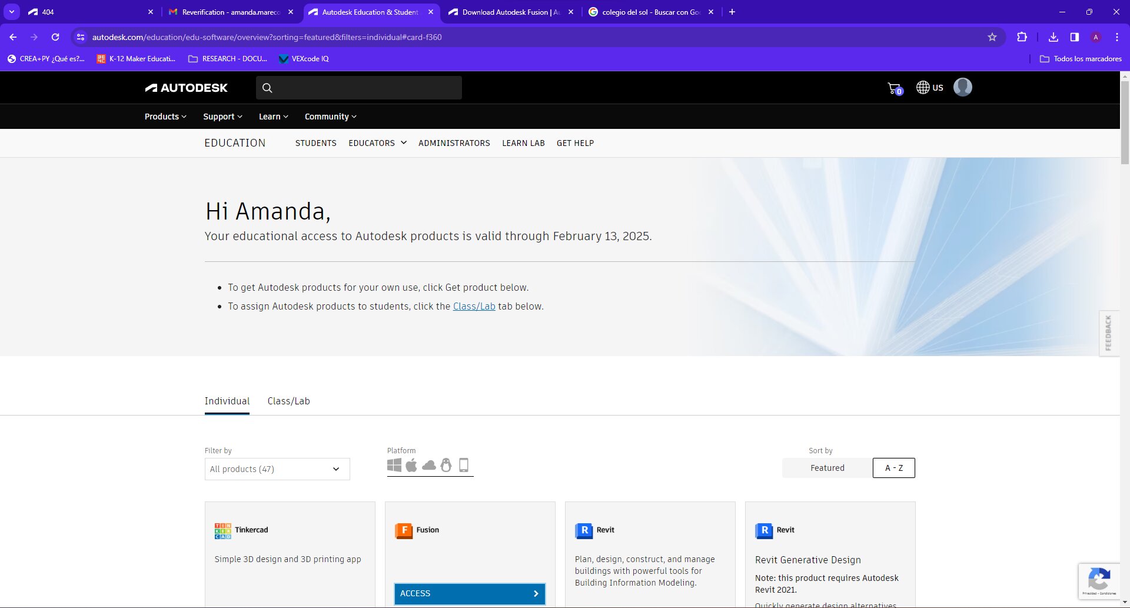Open CREA+PY bookmark
Screen dimensions: 1130x608
coord(46,59)
